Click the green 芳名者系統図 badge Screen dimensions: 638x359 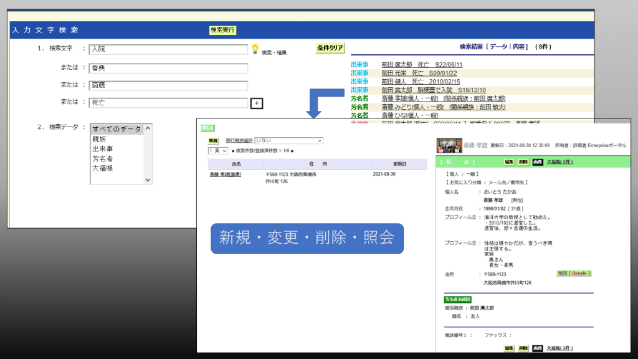coord(458,299)
